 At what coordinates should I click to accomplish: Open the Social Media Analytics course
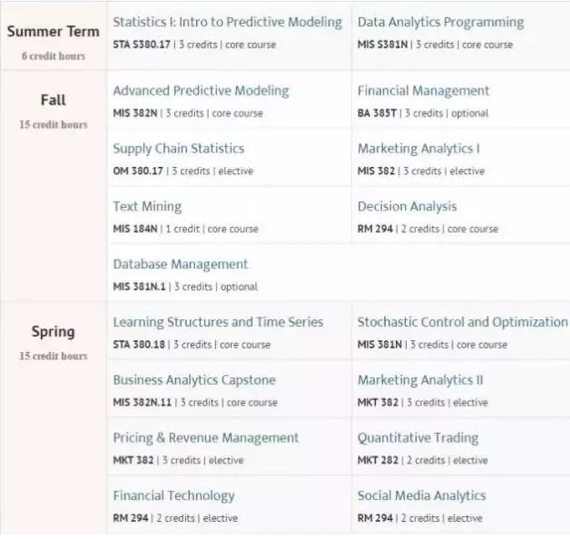421,496
